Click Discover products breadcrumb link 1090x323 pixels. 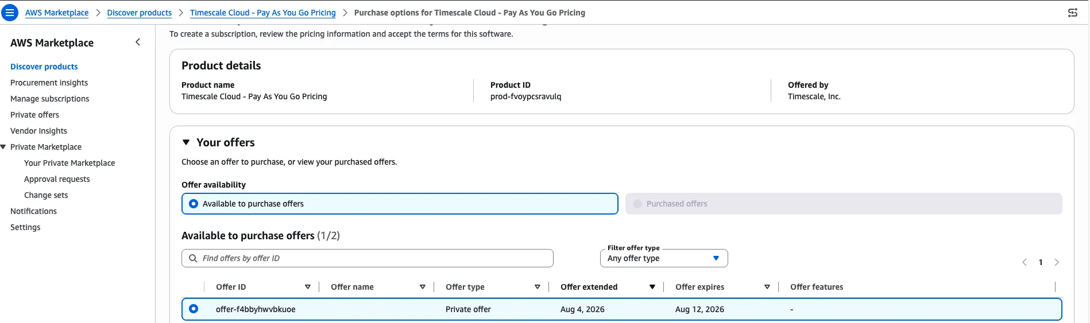point(140,13)
